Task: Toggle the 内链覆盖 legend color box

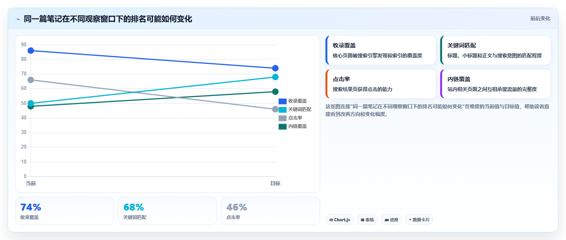Action: (x=282, y=126)
